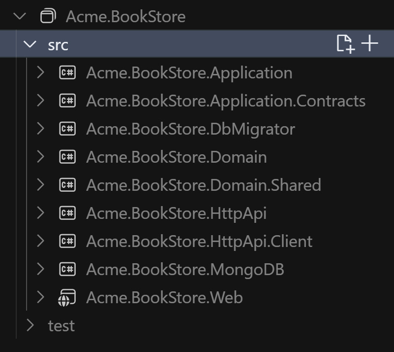Collapse the src folder chevron

coord(30,44)
